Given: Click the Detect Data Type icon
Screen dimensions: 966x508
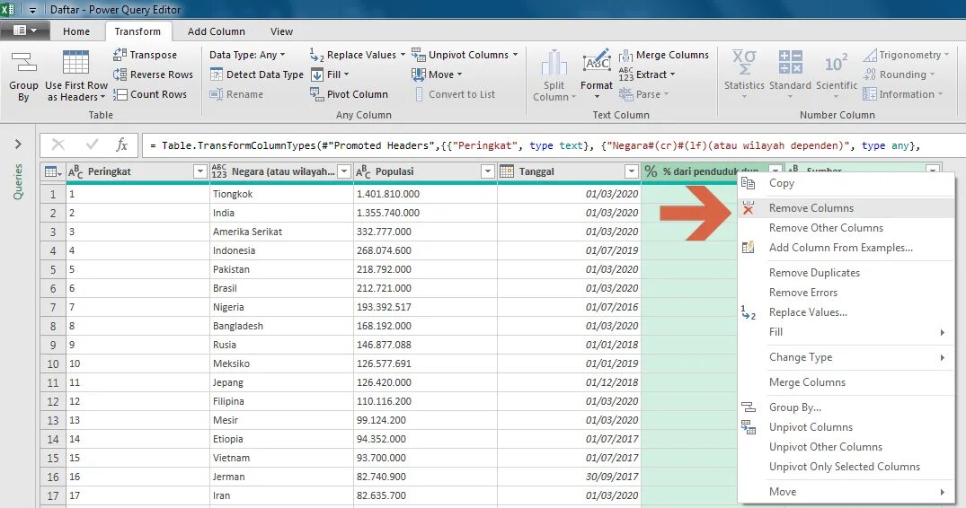Looking at the screenshot, I should tap(217, 74).
